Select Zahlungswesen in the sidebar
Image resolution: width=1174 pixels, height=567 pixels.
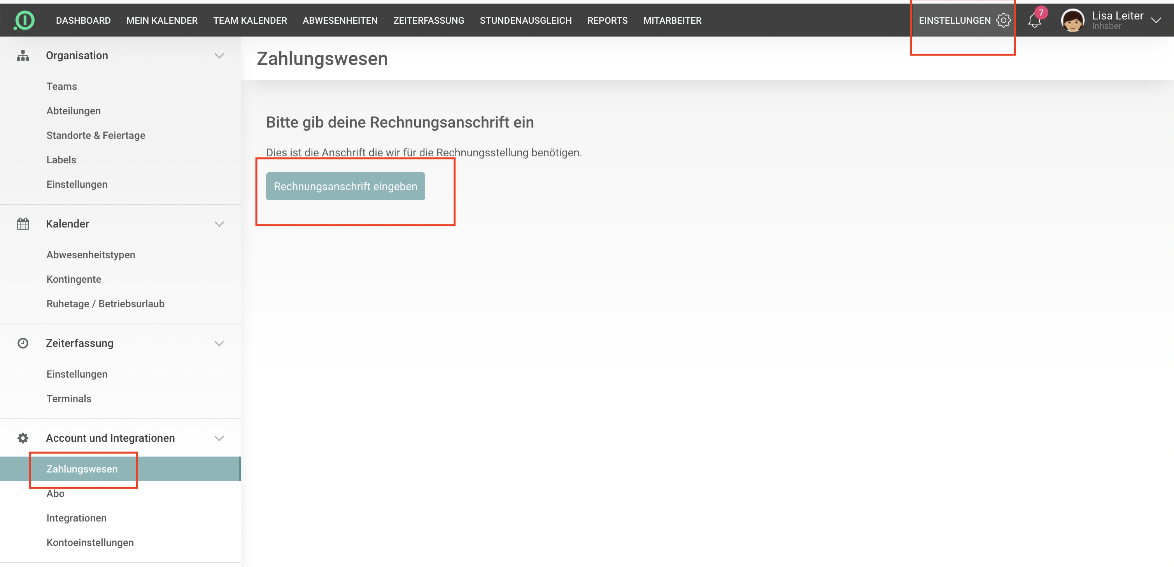120,469
